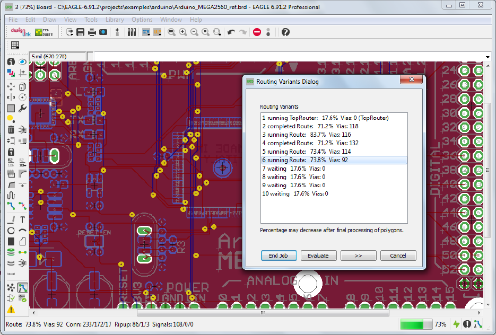Select the Rotate tool
The image size is (496, 335).
(x=22, y=98)
